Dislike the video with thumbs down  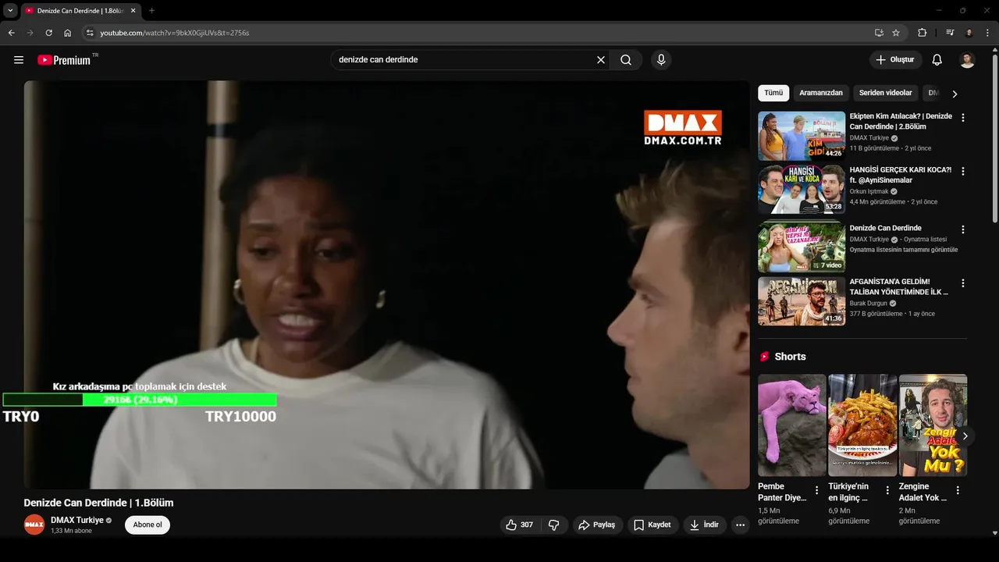[554, 525]
